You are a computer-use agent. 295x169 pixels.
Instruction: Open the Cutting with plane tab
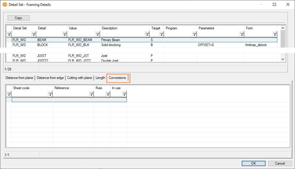pos(79,78)
